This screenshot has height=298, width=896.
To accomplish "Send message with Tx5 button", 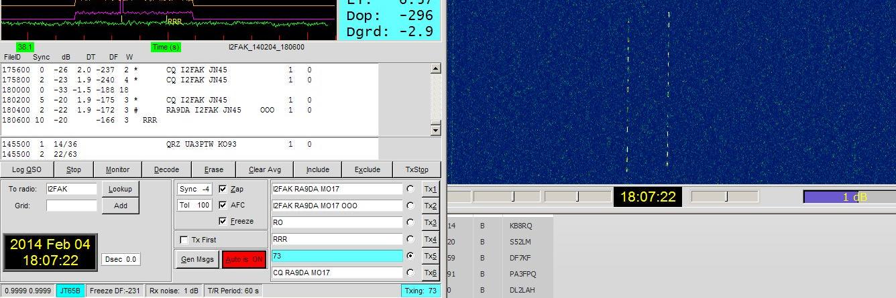I will (x=430, y=256).
